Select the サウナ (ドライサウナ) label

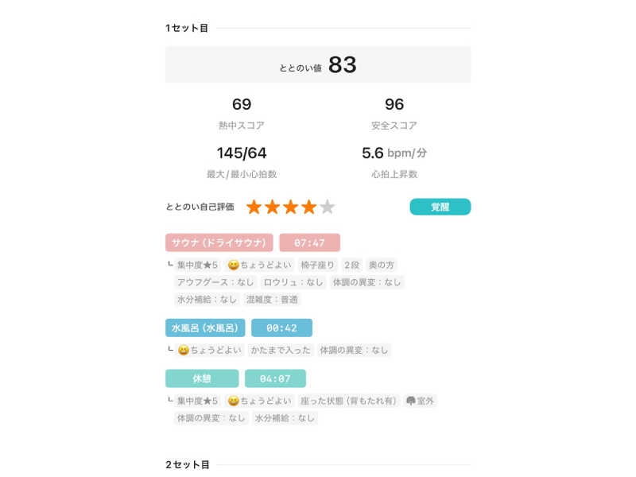coord(219,242)
